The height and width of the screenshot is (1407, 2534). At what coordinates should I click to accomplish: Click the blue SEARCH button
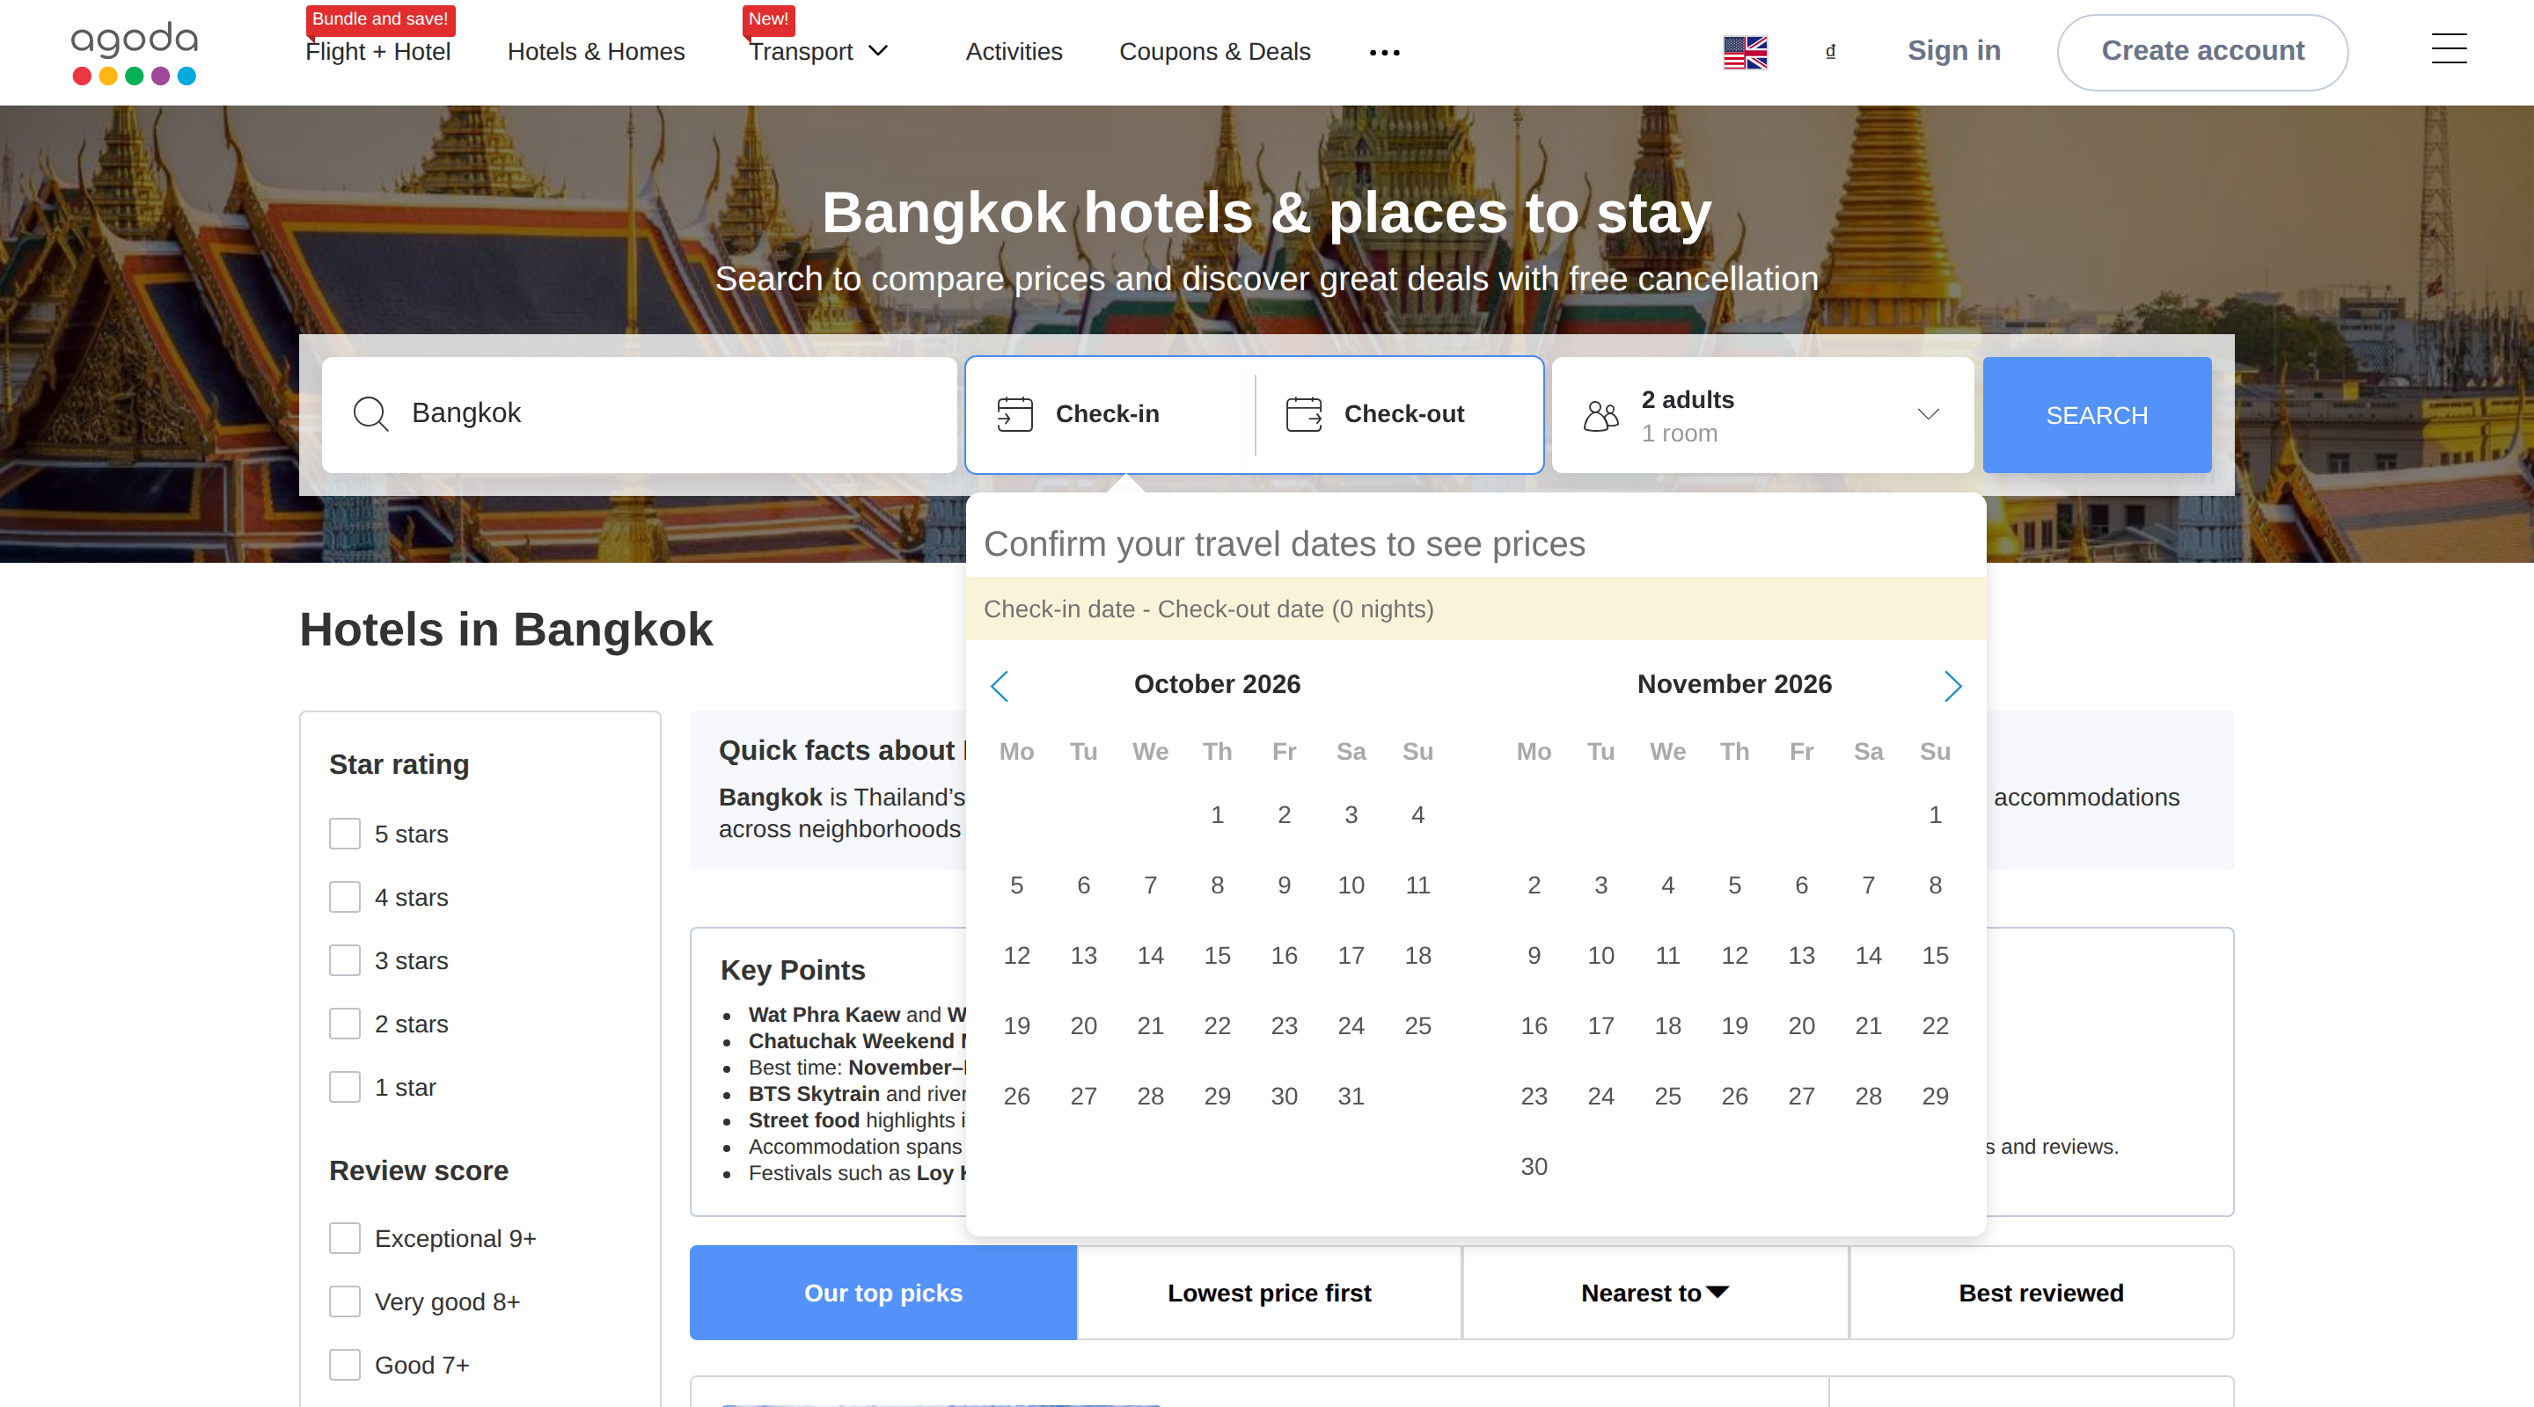point(2098,415)
